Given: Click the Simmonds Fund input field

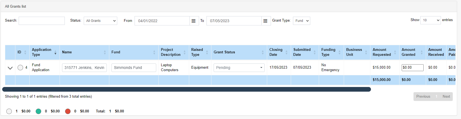Looking at the screenshot, I should [x=134, y=68].
